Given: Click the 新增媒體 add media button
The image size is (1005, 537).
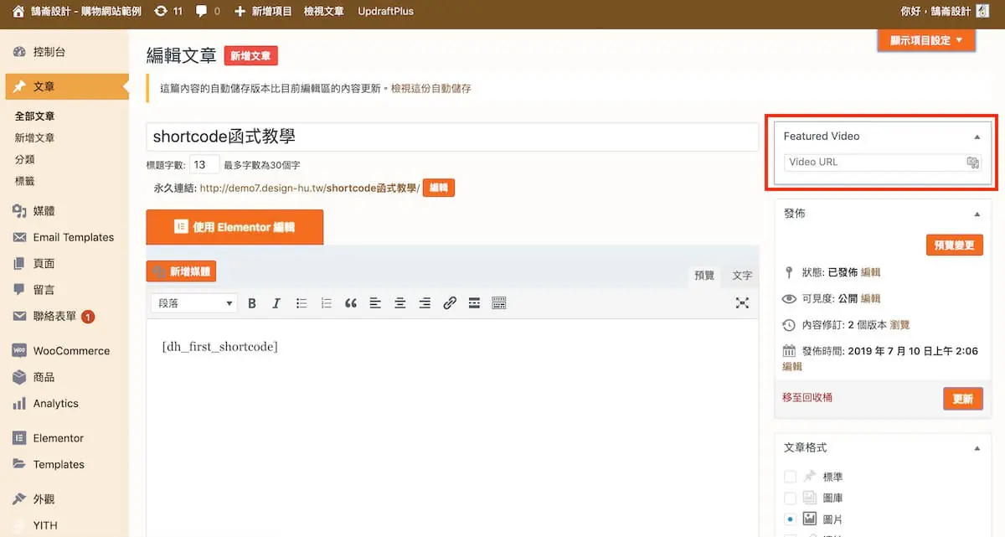Looking at the screenshot, I should click(181, 271).
